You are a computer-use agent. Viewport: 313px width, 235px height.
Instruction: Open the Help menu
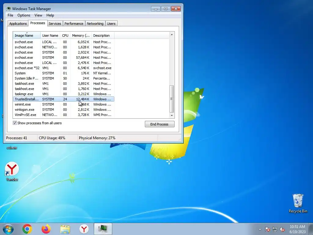tap(50, 15)
